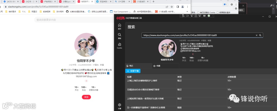Open DevTools three-dot more menu
Screen dimensions: 277x111
point(236,5)
